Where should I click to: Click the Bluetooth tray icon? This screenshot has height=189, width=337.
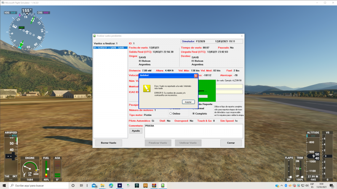[286, 186]
